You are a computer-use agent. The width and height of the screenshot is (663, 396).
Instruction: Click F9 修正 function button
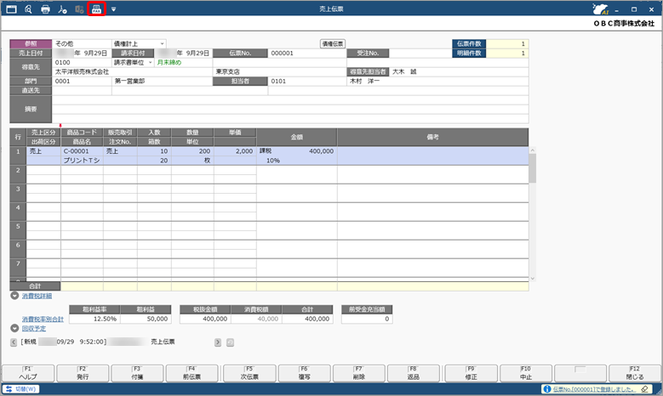tap(471, 373)
